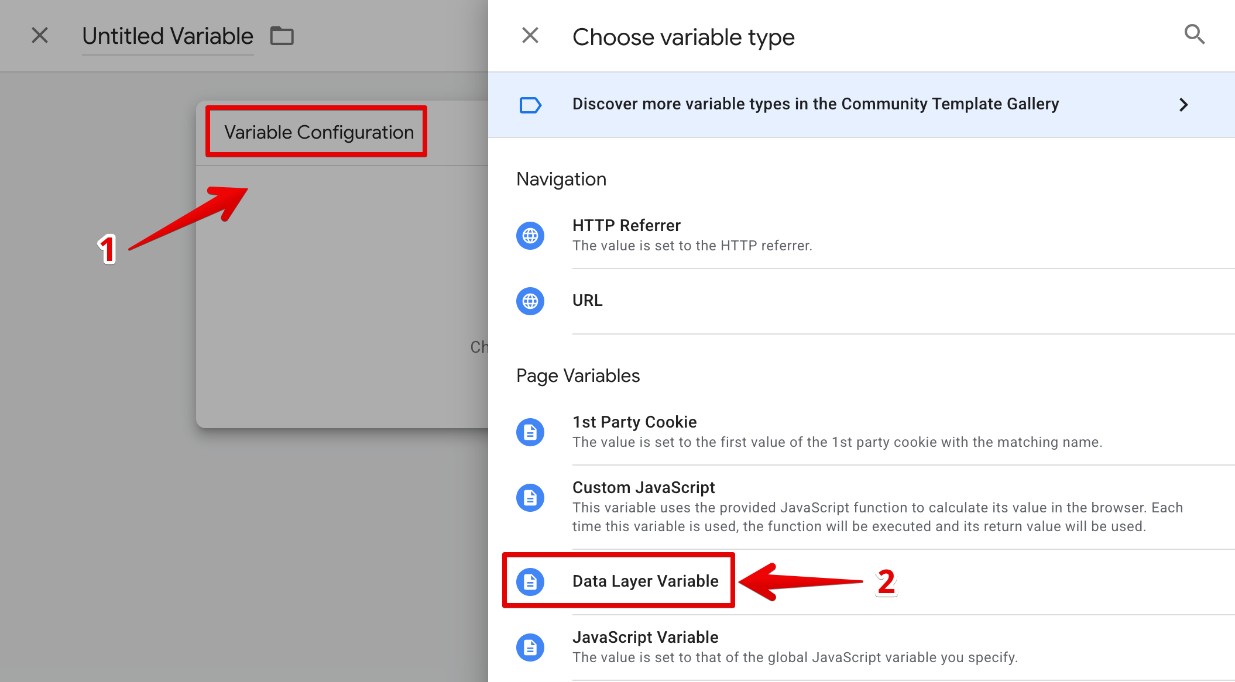Click the Custom JavaScript document icon
The width and height of the screenshot is (1235, 682).
click(x=530, y=498)
